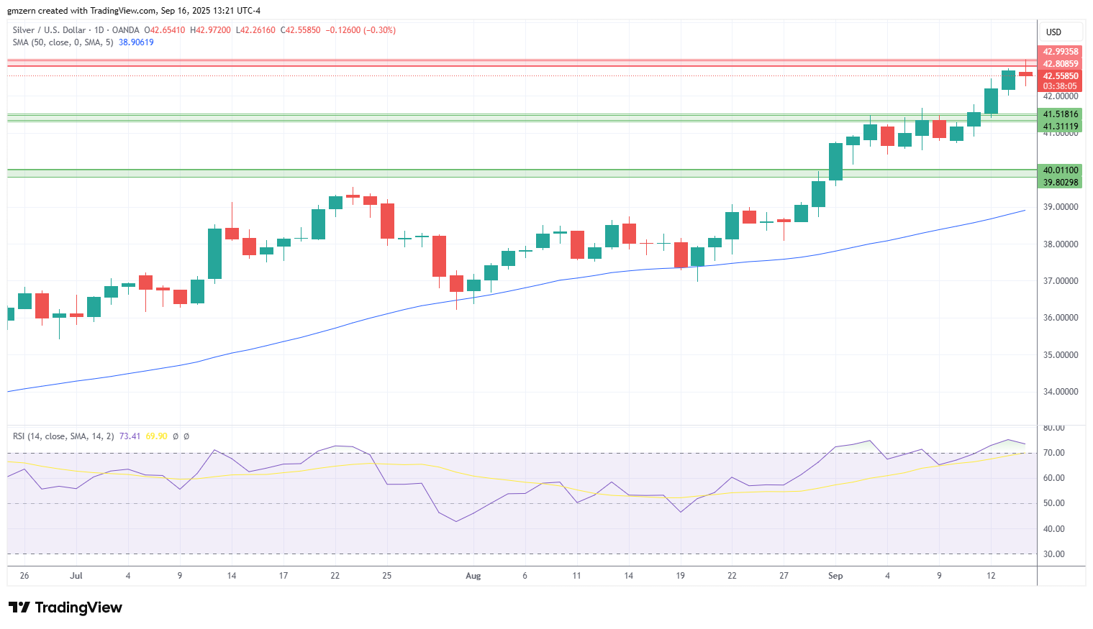Screen dimensions: 1093x629
Task: Click the 42.99358 resistance price label
Action: 1061,52
